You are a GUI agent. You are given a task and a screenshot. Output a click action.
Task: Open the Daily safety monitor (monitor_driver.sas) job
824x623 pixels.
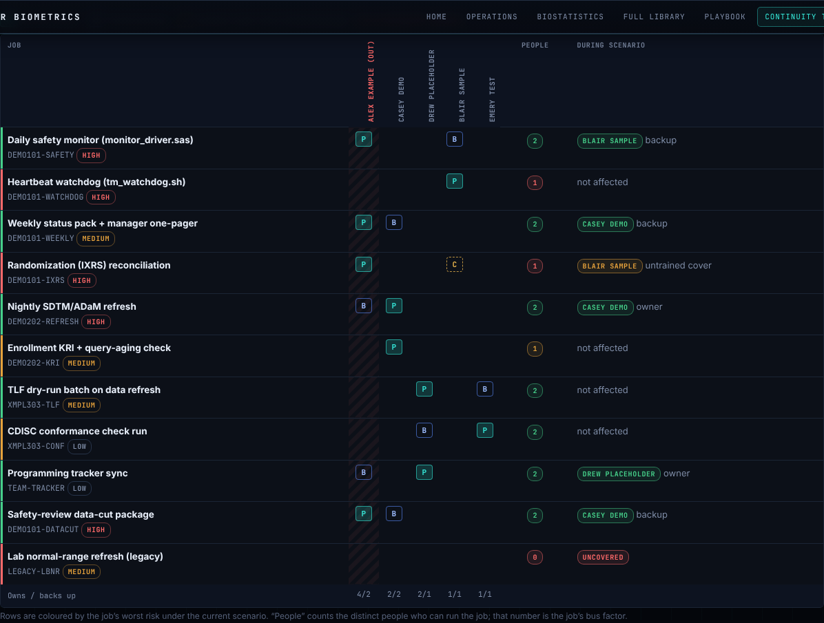[x=101, y=140]
